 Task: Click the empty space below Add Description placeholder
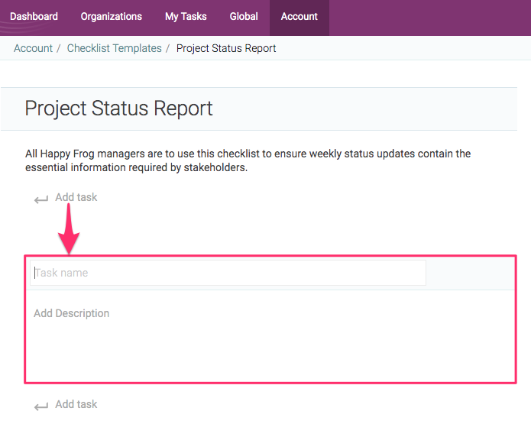267,351
